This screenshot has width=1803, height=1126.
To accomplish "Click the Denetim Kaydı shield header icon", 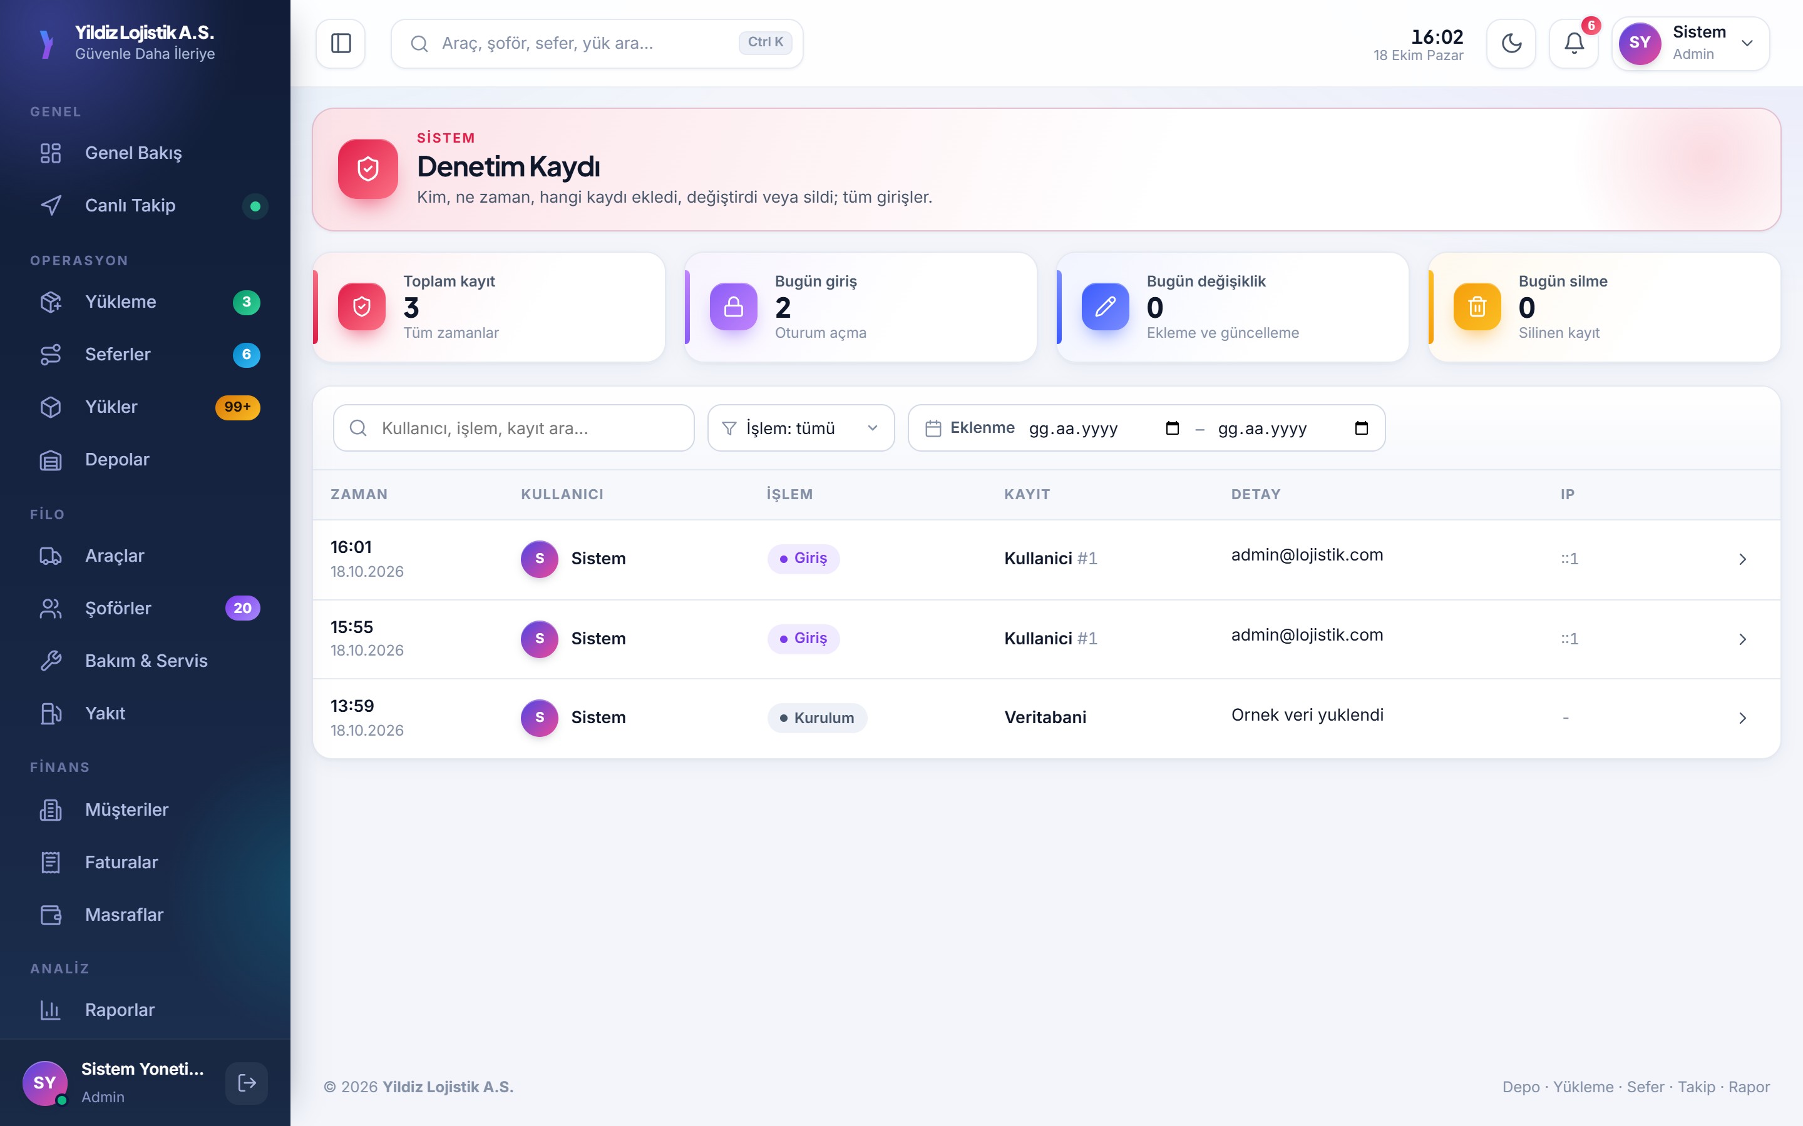I will coord(367,169).
